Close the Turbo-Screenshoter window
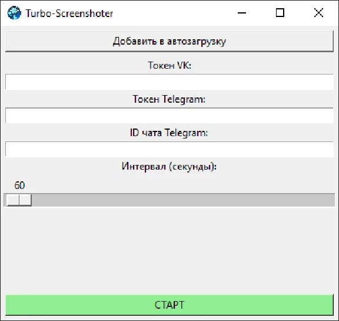Viewport: 339px width, 321px height. [x=318, y=13]
